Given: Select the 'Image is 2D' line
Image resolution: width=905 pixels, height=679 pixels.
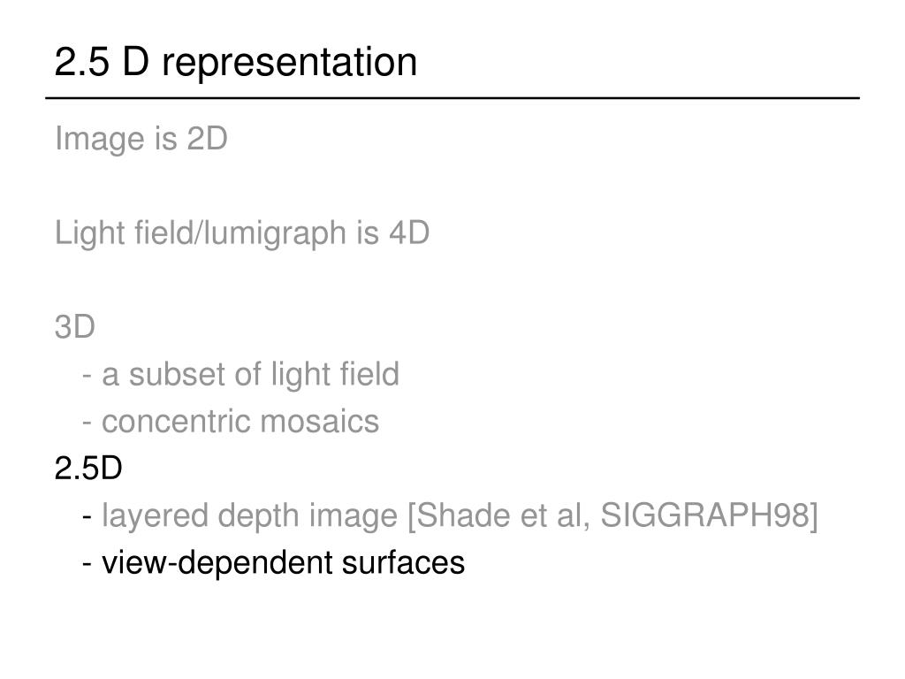Looking at the screenshot, I should (x=141, y=139).
